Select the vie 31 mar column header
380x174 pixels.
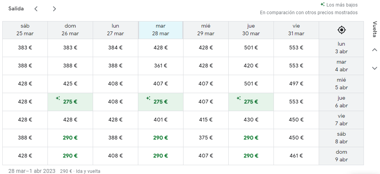click(x=296, y=30)
